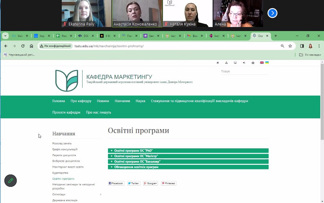Reload the page with the refresh icon
This screenshot has height=203, width=324.
click(x=23, y=46)
